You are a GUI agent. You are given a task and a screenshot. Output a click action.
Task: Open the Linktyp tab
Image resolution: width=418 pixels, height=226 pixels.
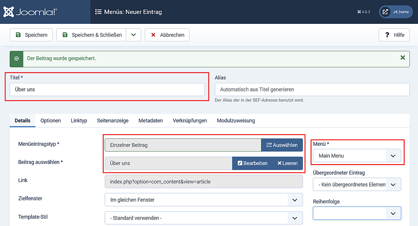[x=79, y=121]
